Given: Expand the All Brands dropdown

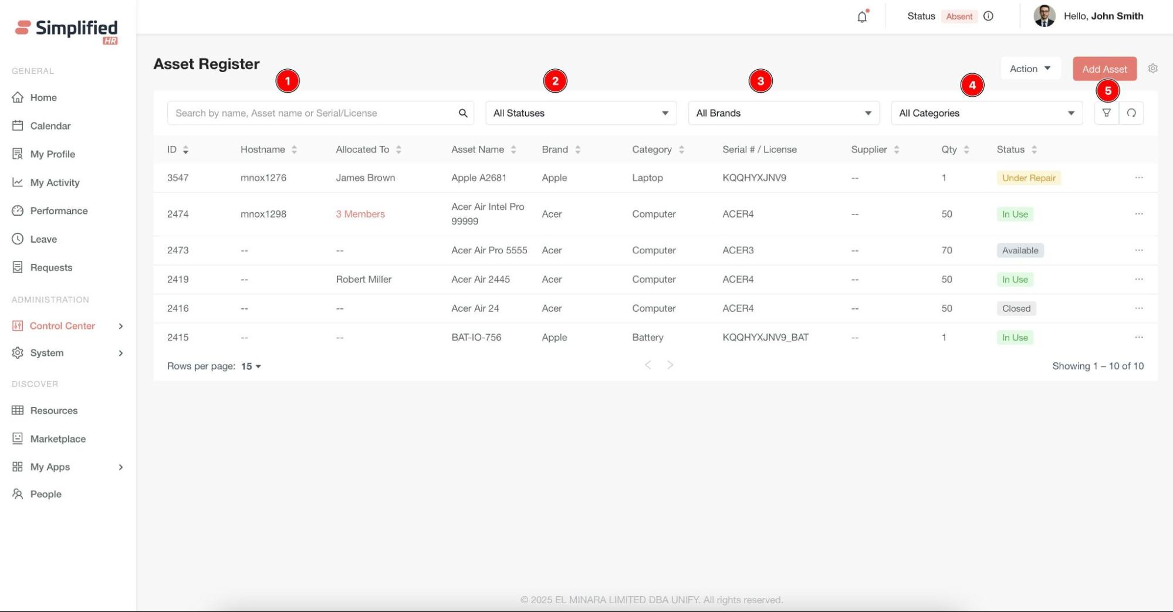Looking at the screenshot, I should [x=783, y=113].
